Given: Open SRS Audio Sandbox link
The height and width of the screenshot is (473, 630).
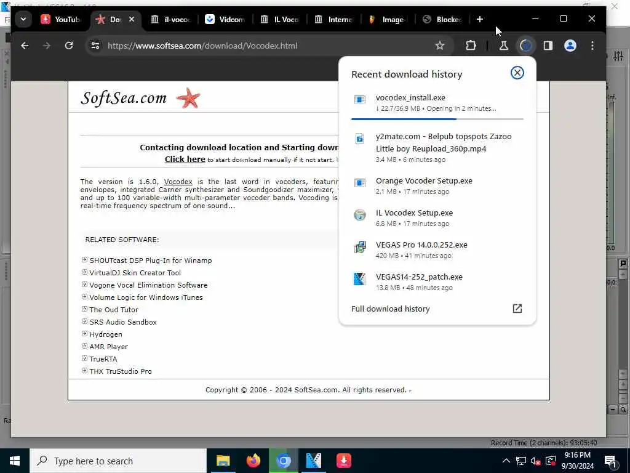Looking at the screenshot, I should click(123, 322).
